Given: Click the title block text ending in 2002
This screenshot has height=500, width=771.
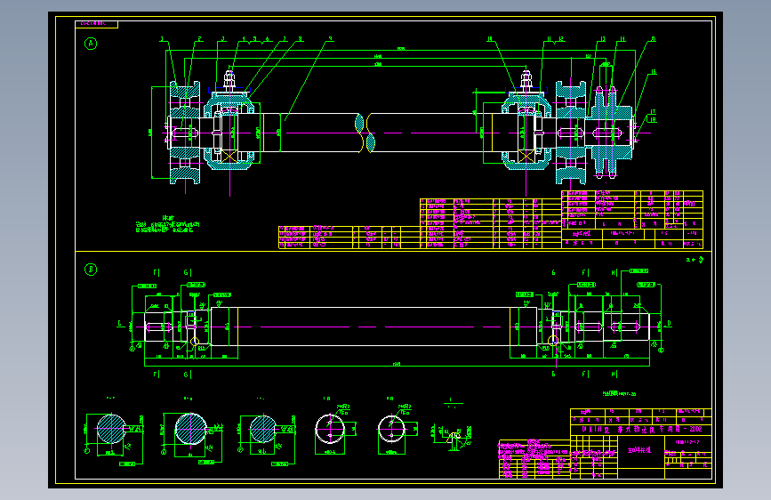Looking at the screenshot, I should pos(642,429).
